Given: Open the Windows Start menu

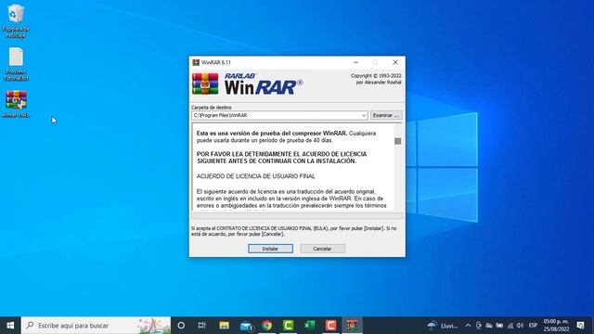Looking at the screenshot, I should point(10,326).
